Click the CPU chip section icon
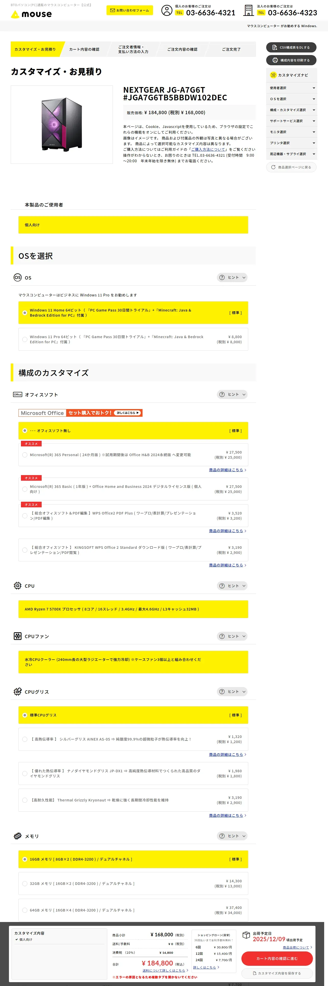 18,586
